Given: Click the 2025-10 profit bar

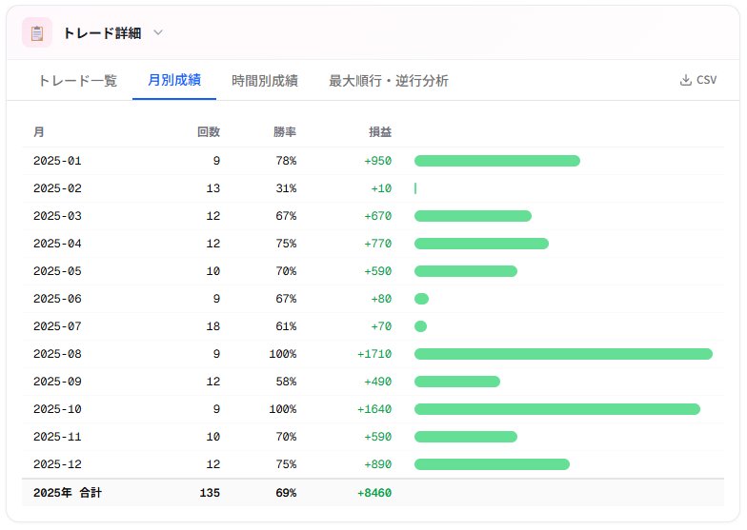Looking at the screenshot, I should click(x=556, y=409).
